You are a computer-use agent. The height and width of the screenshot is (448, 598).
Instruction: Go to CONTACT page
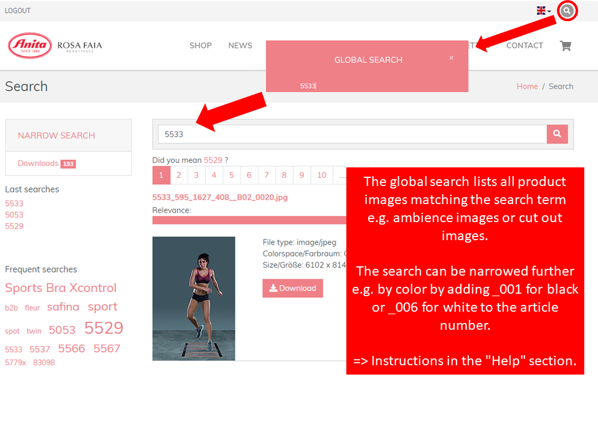coord(524,45)
